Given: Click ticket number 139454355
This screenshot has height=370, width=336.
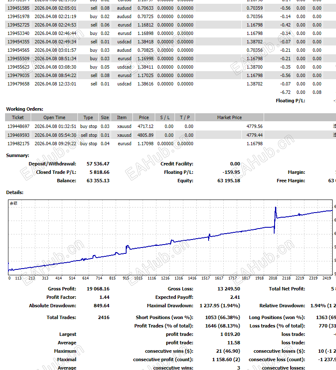Looking at the screenshot, I should pyautogui.click(x=19, y=42).
